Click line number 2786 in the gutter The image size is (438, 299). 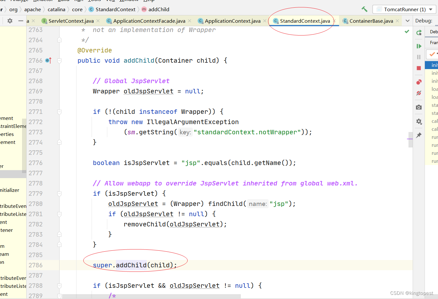click(36, 265)
